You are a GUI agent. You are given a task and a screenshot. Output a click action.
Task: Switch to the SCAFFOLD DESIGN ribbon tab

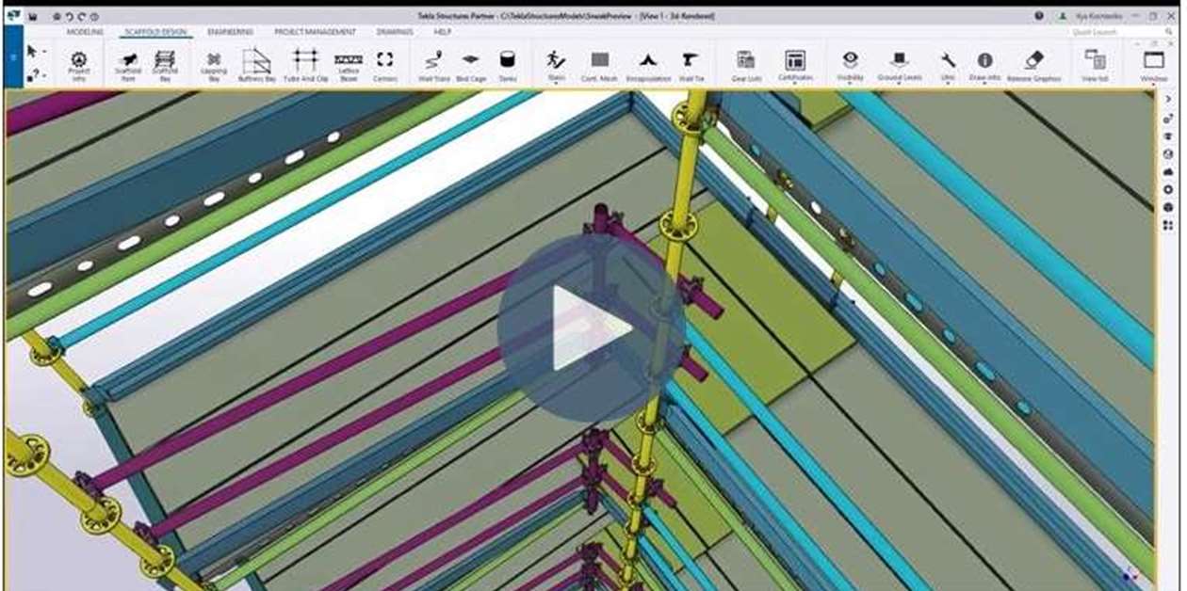(155, 31)
